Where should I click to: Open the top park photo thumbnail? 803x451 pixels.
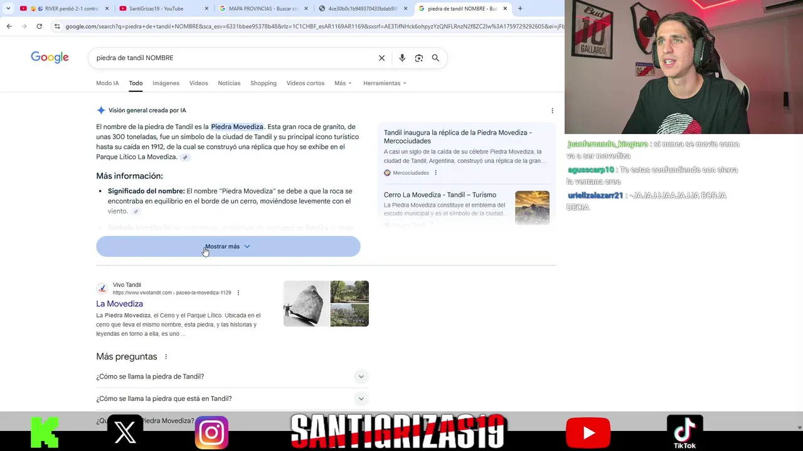click(x=349, y=291)
